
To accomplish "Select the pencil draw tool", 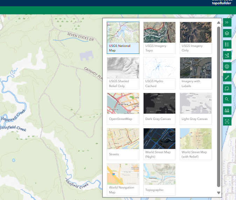I will coord(227,77).
